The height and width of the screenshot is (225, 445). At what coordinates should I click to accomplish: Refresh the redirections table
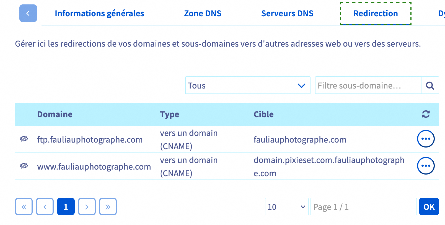pyautogui.click(x=426, y=114)
